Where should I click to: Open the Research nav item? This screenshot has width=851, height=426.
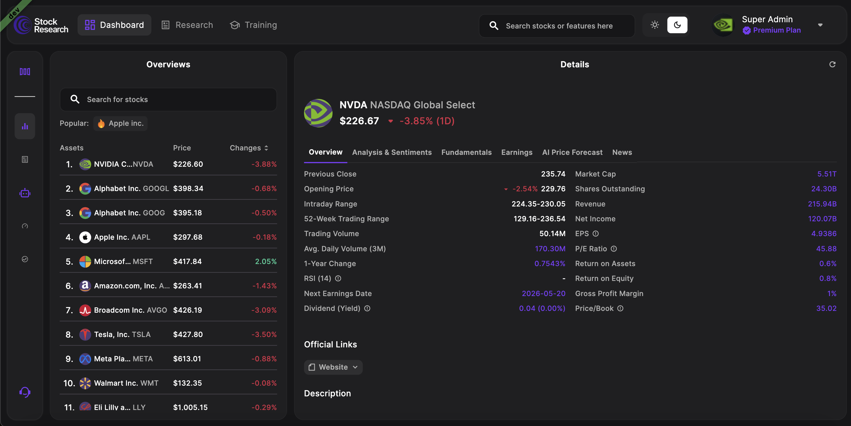187,25
